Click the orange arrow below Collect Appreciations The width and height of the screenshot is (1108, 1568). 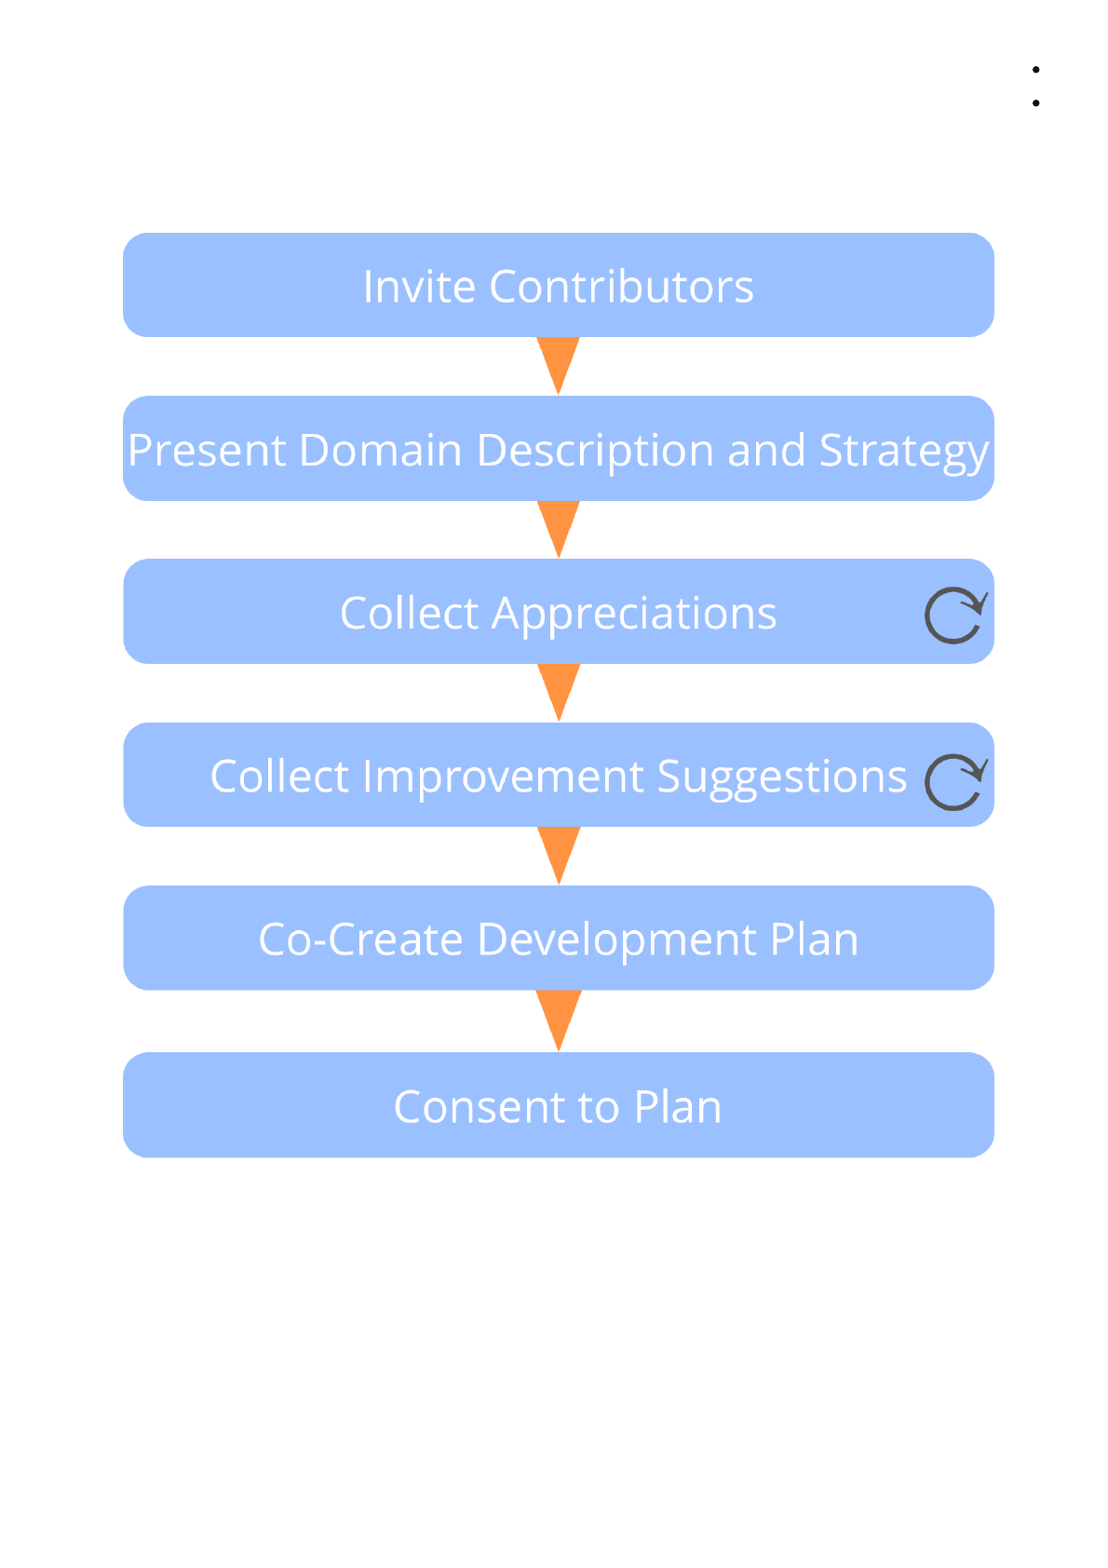tap(559, 690)
